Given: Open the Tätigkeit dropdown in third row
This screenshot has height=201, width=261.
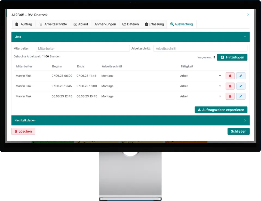Looking at the screenshot, I should (201, 96).
